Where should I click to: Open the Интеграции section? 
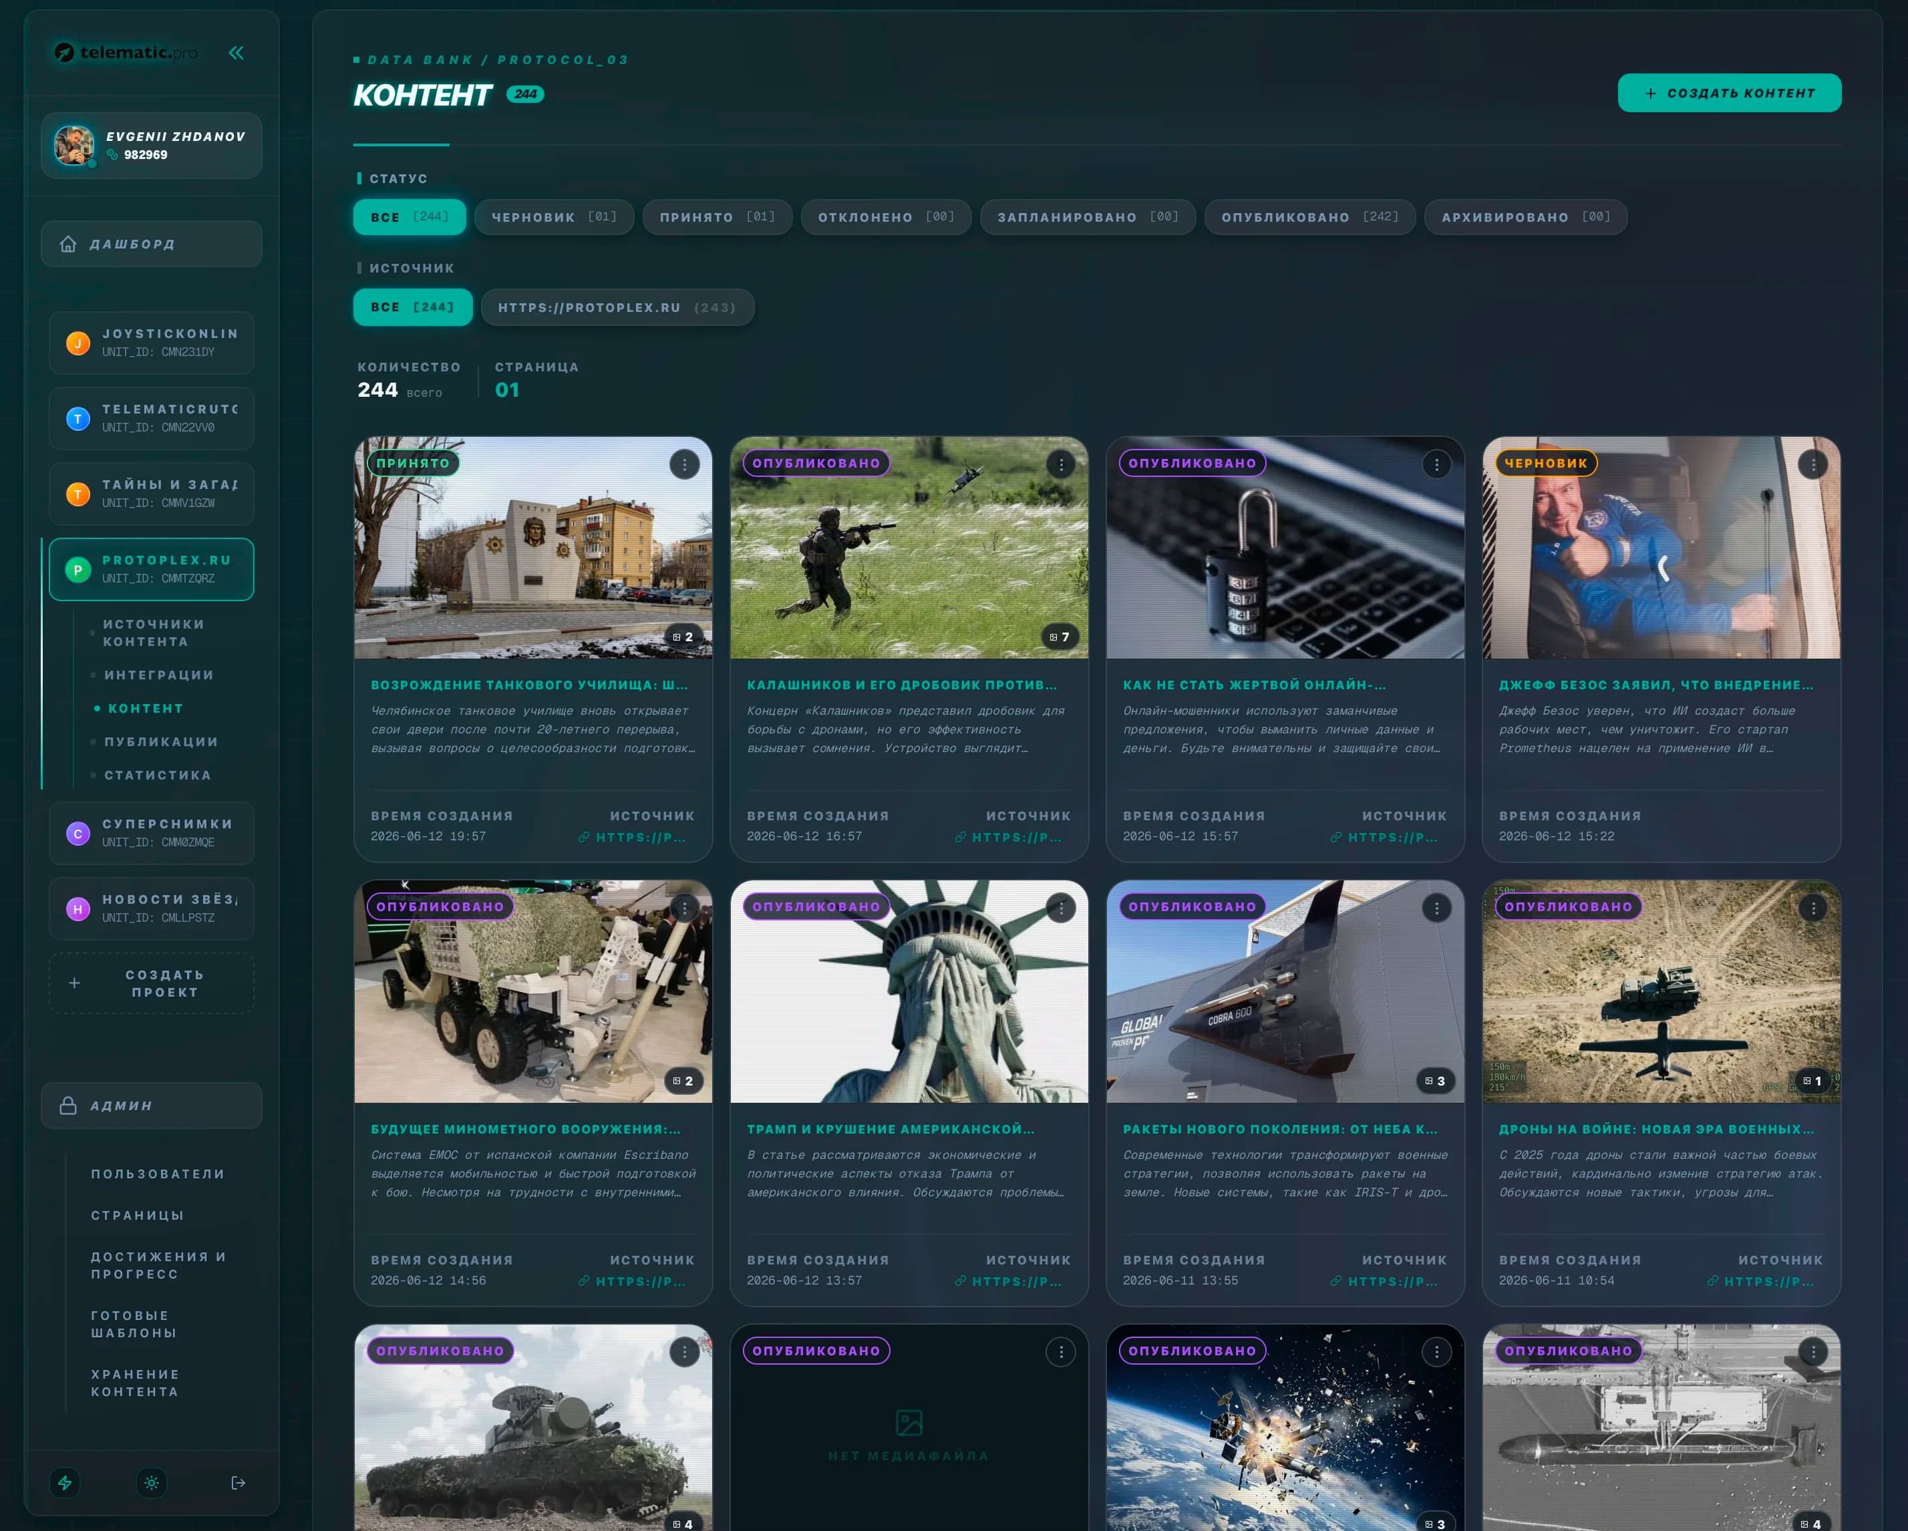159,675
